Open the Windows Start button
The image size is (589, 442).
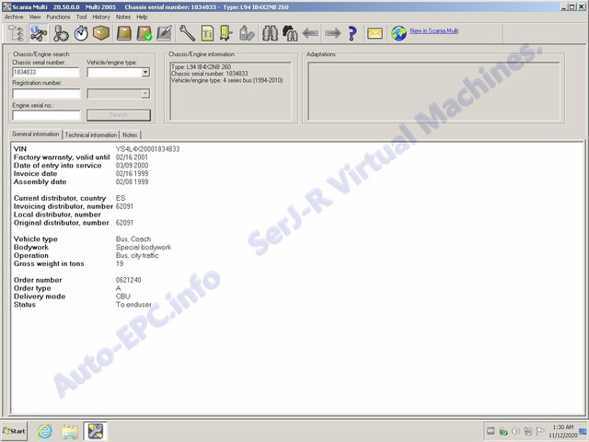pyautogui.click(x=15, y=431)
